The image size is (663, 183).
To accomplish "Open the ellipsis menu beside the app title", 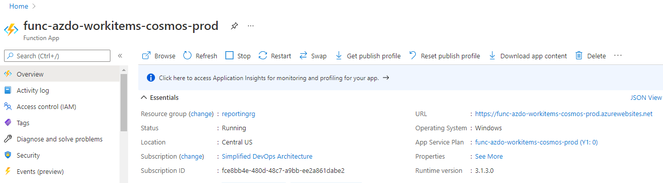I will click(x=251, y=26).
